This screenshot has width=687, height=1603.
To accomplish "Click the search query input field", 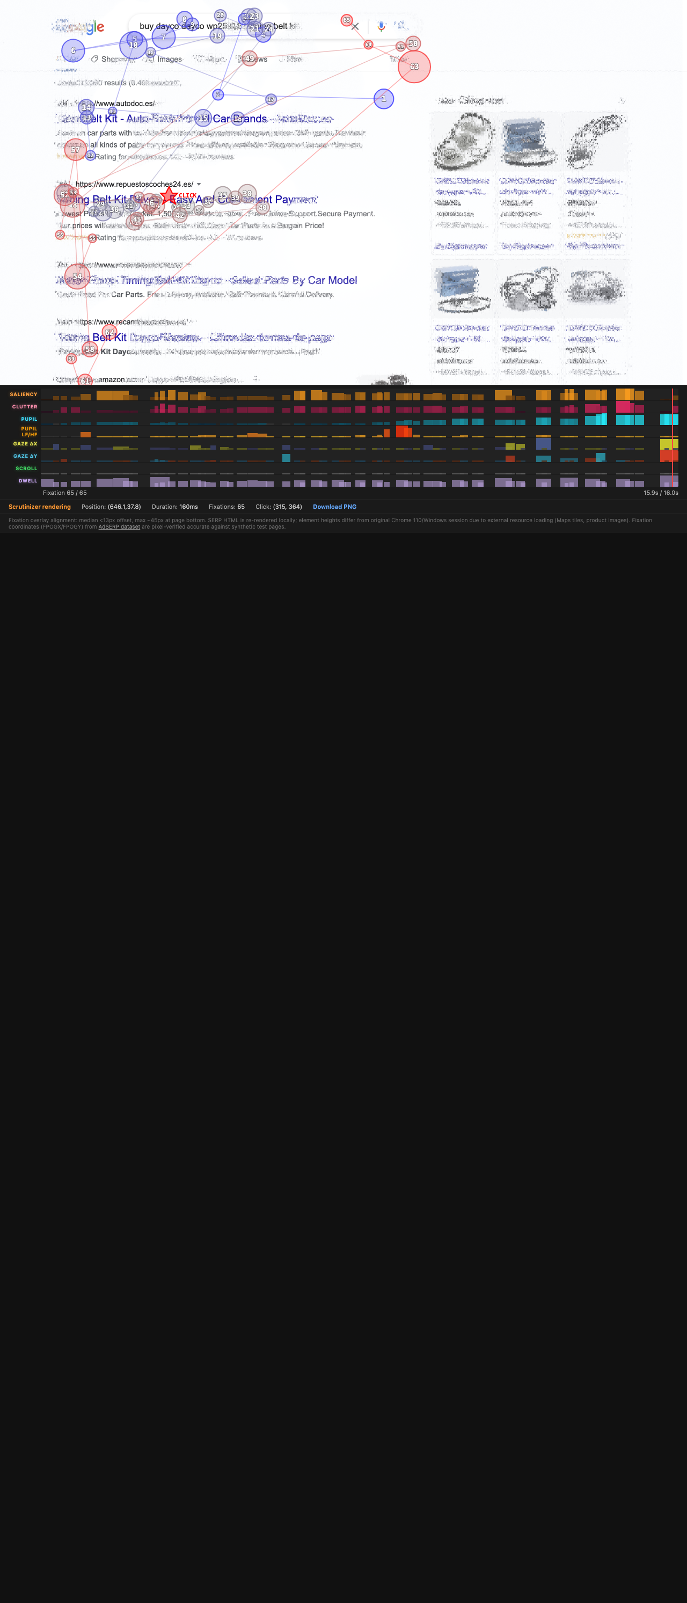I will click(x=237, y=26).
